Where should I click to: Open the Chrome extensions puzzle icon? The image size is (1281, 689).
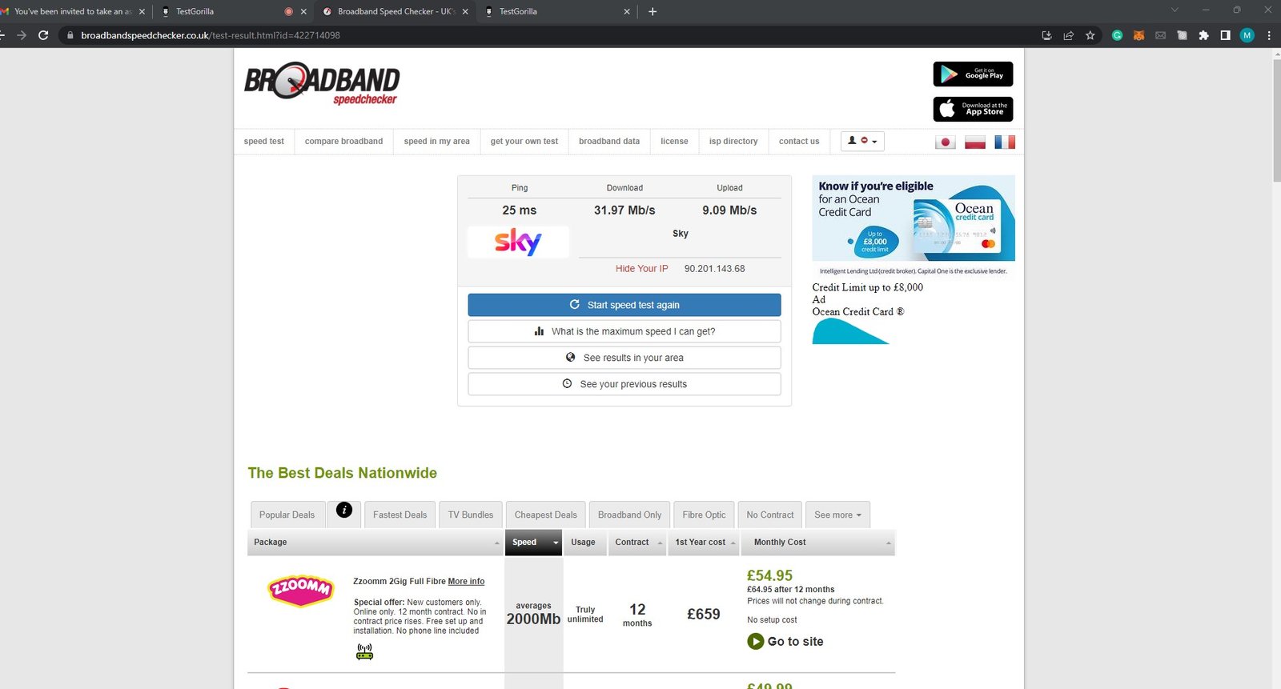(x=1203, y=35)
